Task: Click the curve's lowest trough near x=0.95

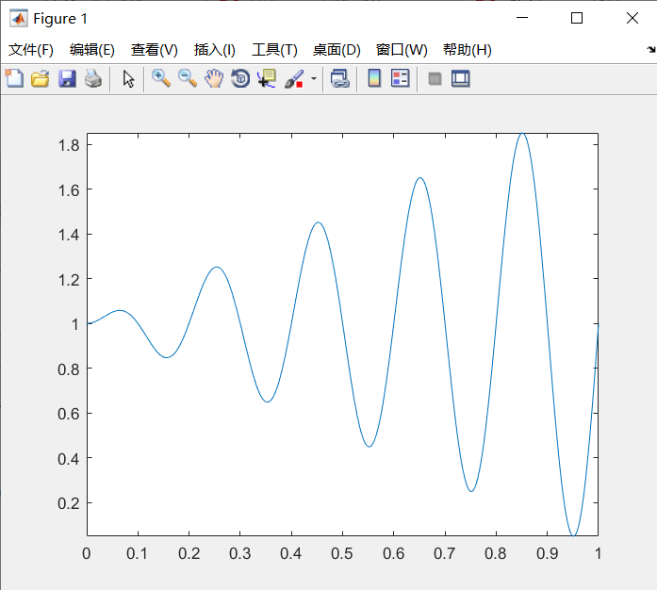Action: point(574,534)
